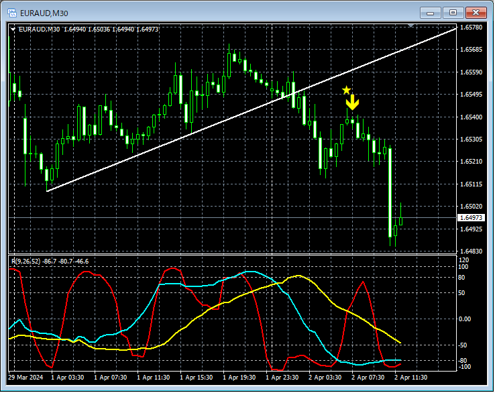Expand the EURAUD,M30 chart dropdown triangle
The image size is (495, 393).
(x=13, y=30)
